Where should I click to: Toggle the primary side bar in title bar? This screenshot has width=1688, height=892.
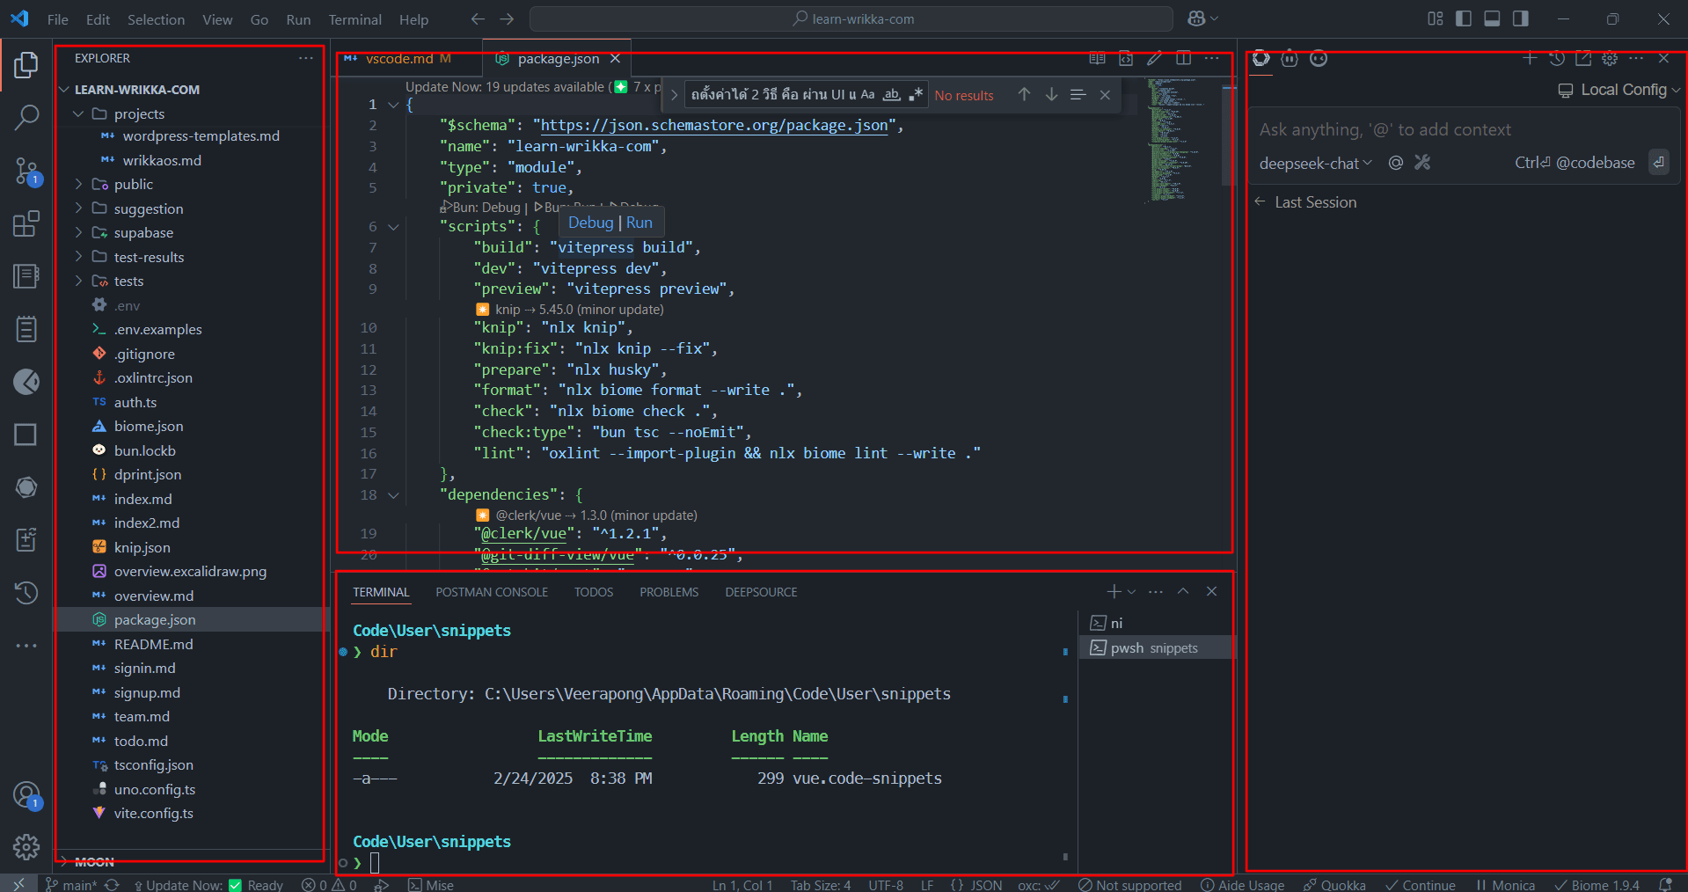point(1464,18)
